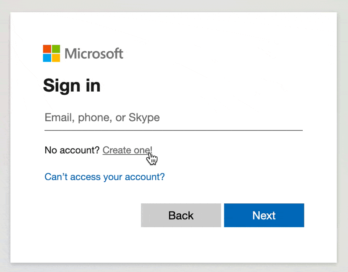Click the blue square in Microsoft logo

pyautogui.click(x=47, y=58)
